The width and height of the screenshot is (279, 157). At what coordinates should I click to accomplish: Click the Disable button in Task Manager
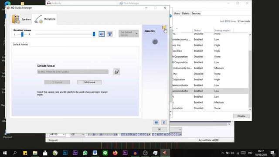241,116
